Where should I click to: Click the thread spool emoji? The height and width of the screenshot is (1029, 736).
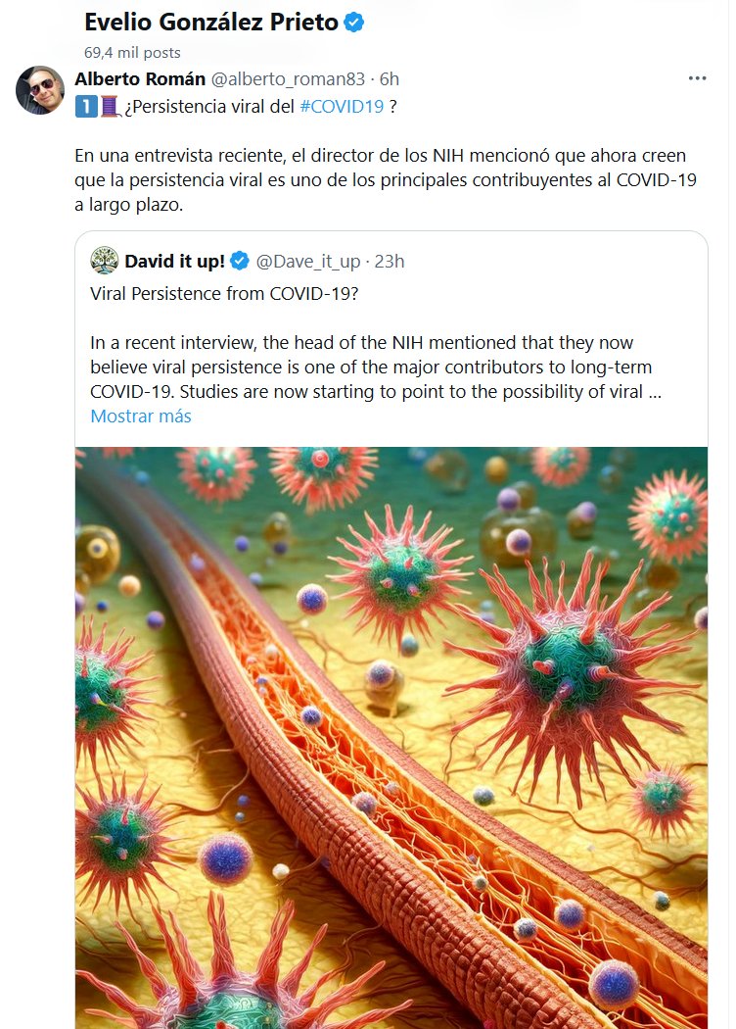pos(108,107)
